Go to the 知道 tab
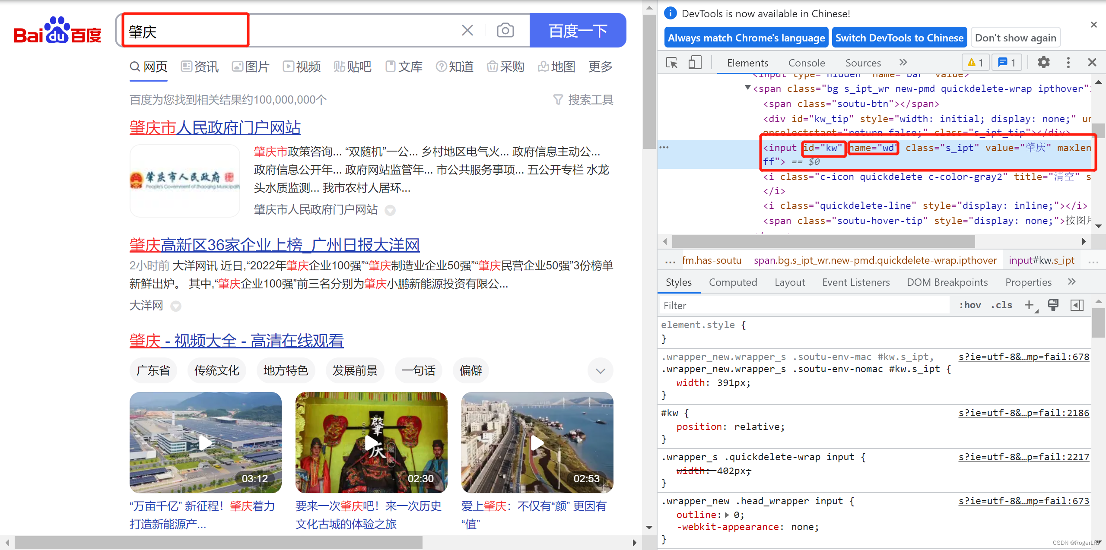1106x550 pixels. pos(454,66)
